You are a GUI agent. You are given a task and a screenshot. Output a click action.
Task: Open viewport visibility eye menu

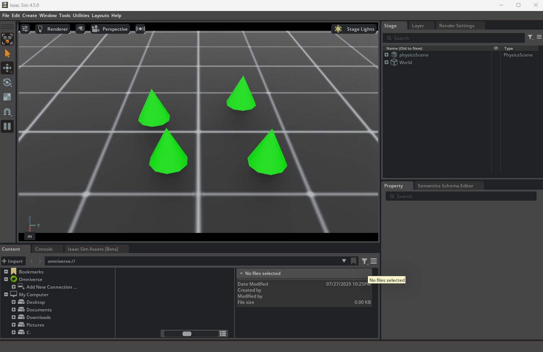(x=80, y=29)
